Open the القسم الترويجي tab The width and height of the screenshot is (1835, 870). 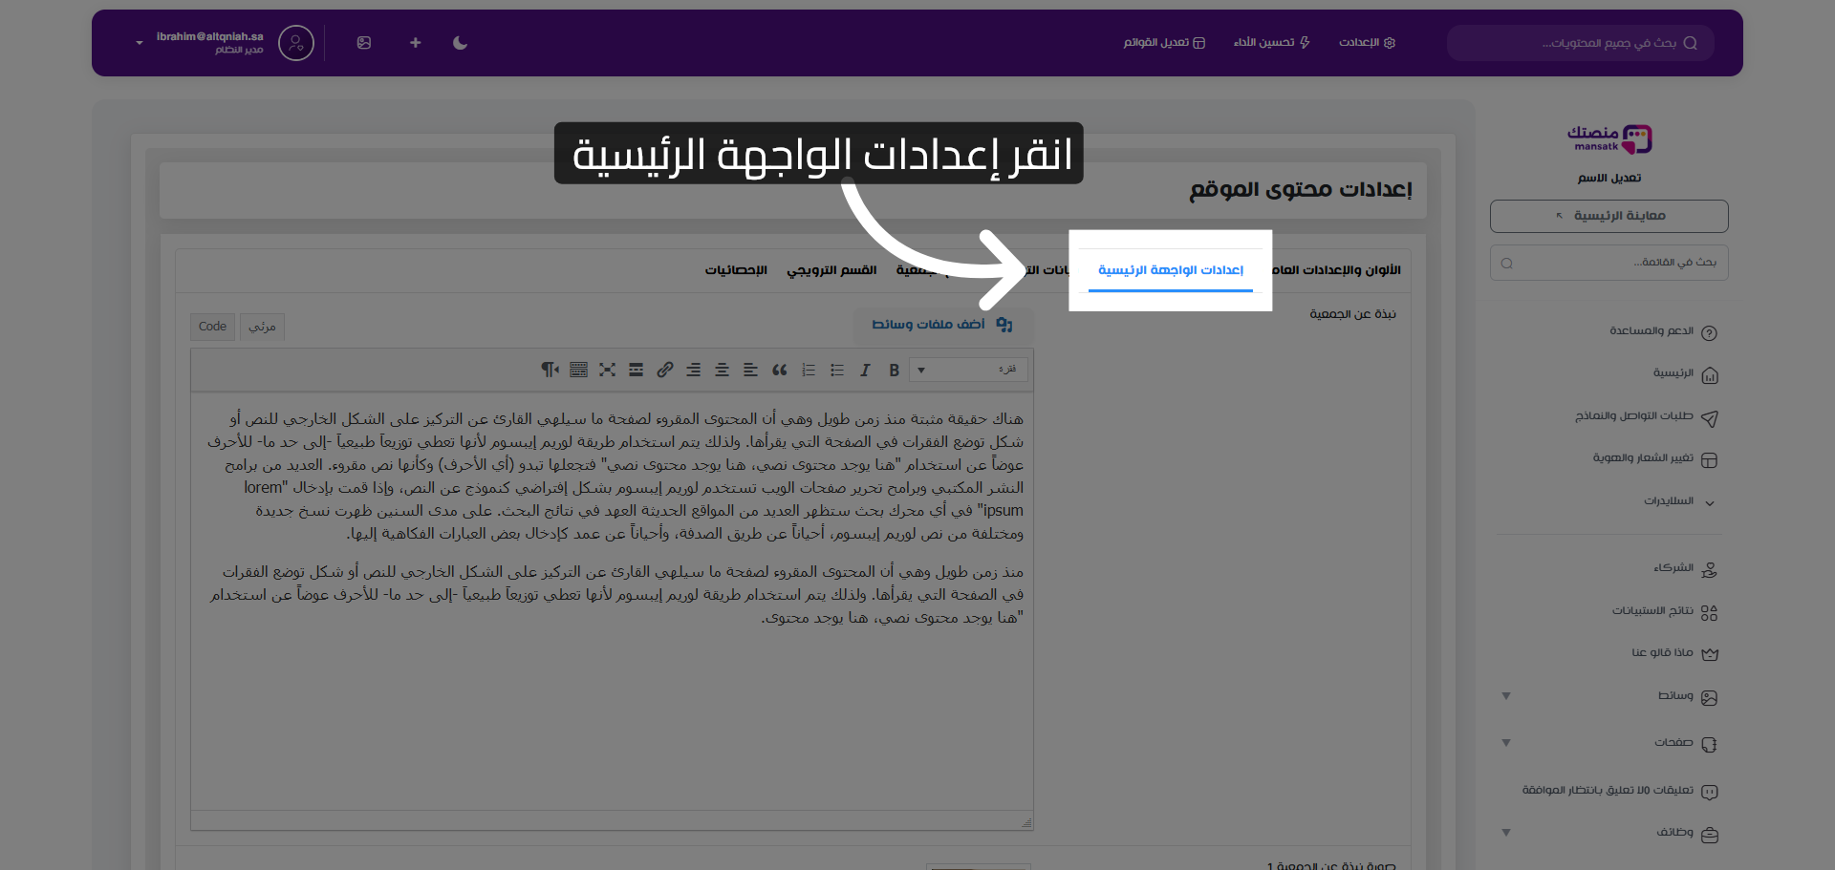point(832,270)
